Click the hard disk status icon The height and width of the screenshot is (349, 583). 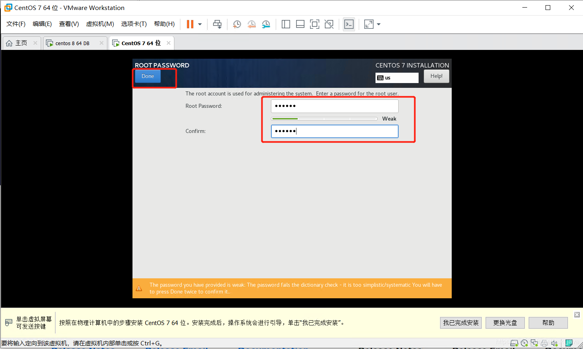click(x=514, y=343)
